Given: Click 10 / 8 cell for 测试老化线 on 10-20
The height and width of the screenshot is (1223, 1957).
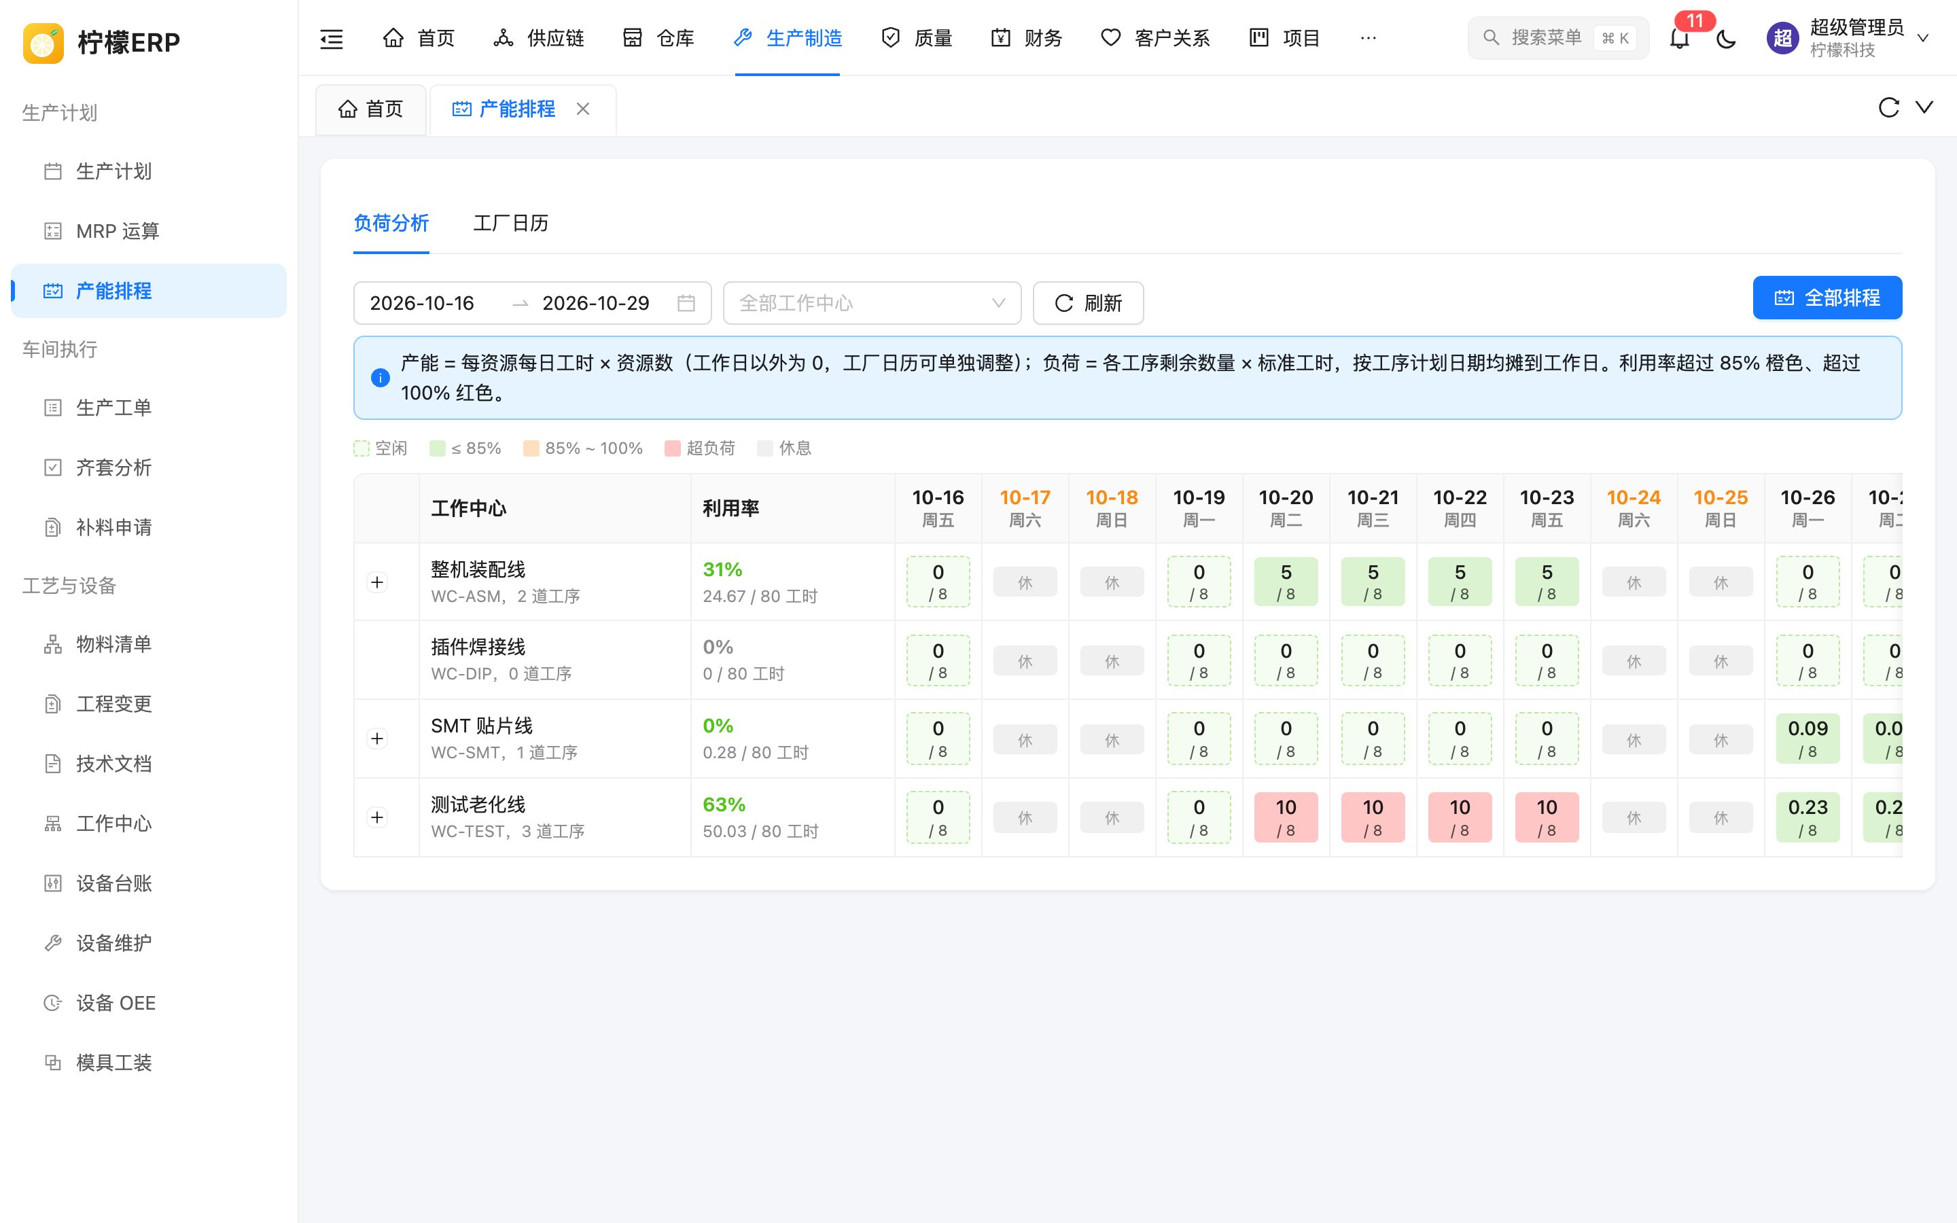Looking at the screenshot, I should (1286, 818).
